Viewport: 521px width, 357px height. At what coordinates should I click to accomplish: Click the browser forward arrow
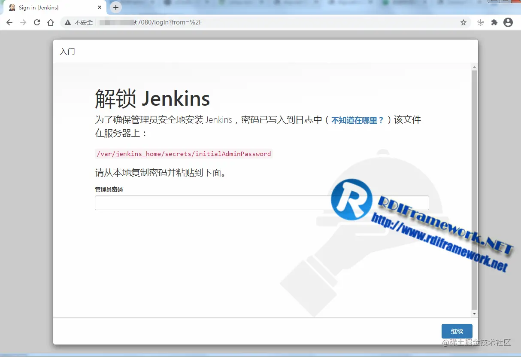click(x=23, y=22)
